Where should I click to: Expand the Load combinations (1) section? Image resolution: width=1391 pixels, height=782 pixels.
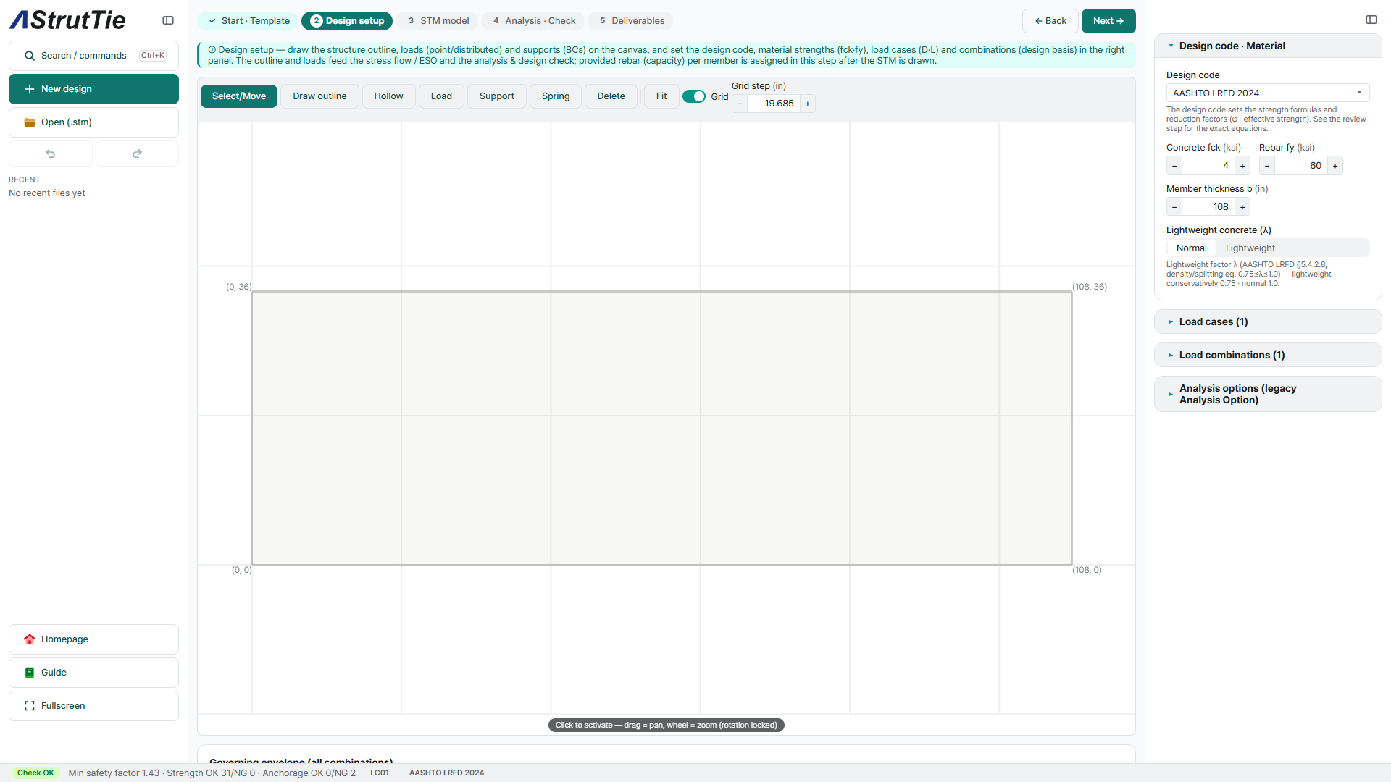coord(1268,356)
